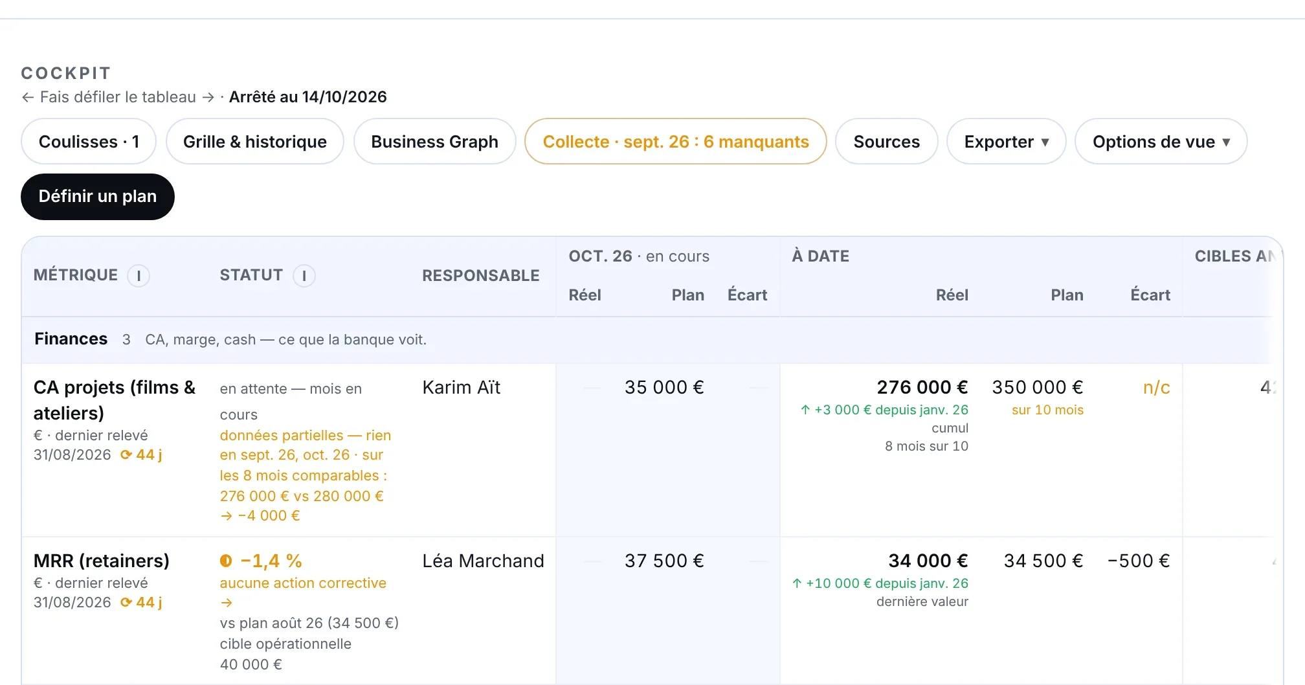The width and height of the screenshot is (1305, 685).
Task: Click responsable 'Karim Aït'
Action: 462,387
